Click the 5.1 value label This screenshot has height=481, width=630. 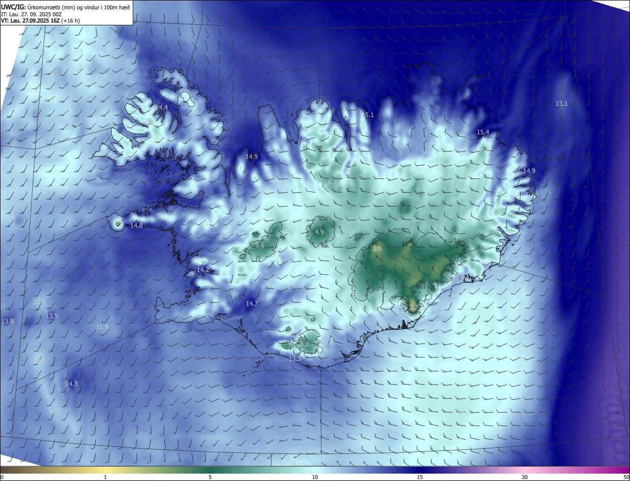pyautogui.click(x=370, y=115)
